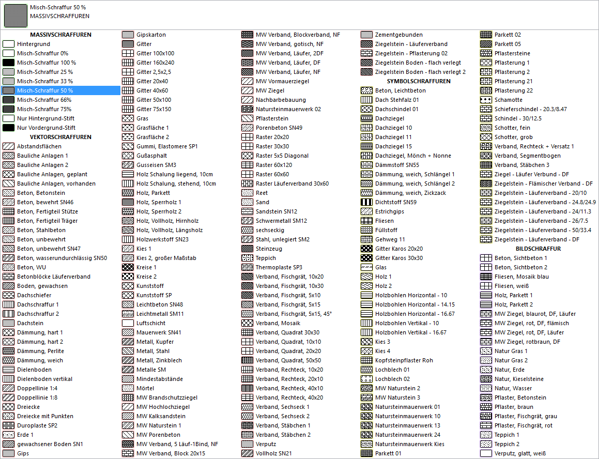
Task: Select Nur Hintergrund-Stift entry
Action: [x=46, y=118]
